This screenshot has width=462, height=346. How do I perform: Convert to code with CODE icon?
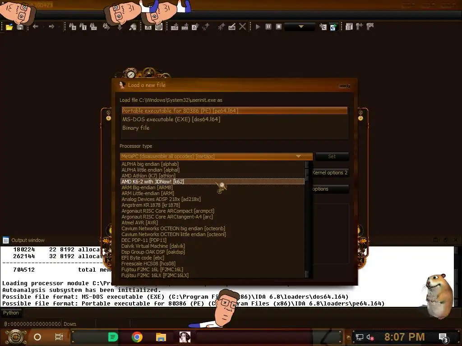[175, 27]
